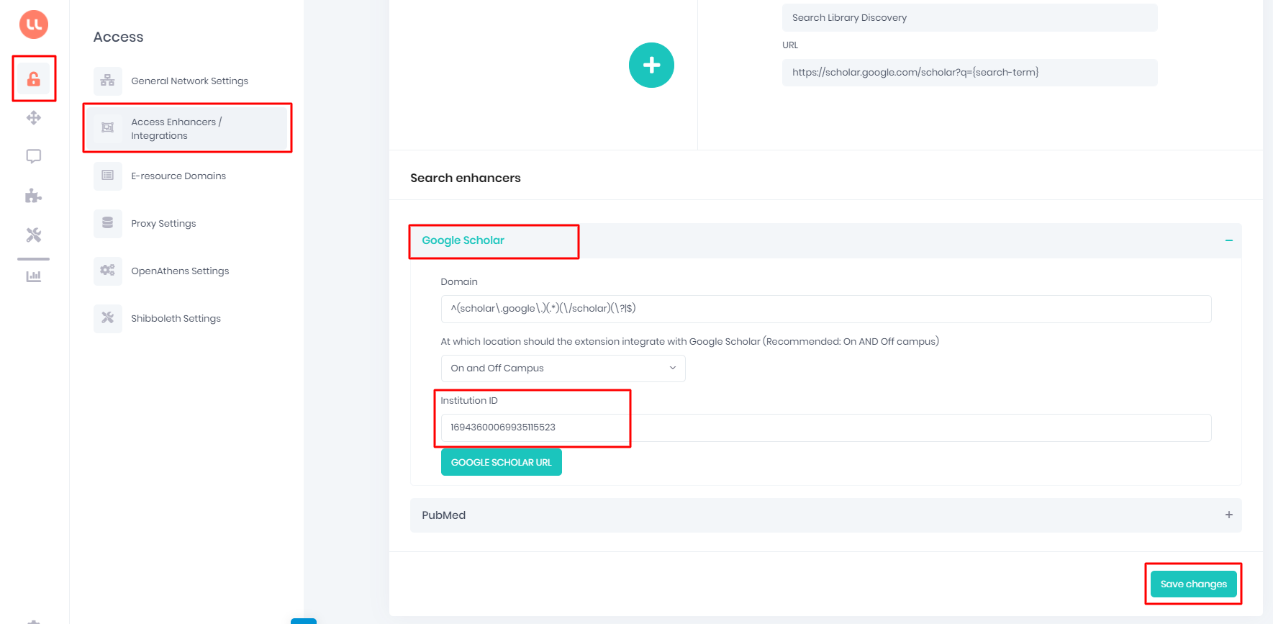Image resolution: width=1273 pixels, height=624 pixels.
Task: Click the orange Lean Library logo icon
Action: (x=34, y=24)
